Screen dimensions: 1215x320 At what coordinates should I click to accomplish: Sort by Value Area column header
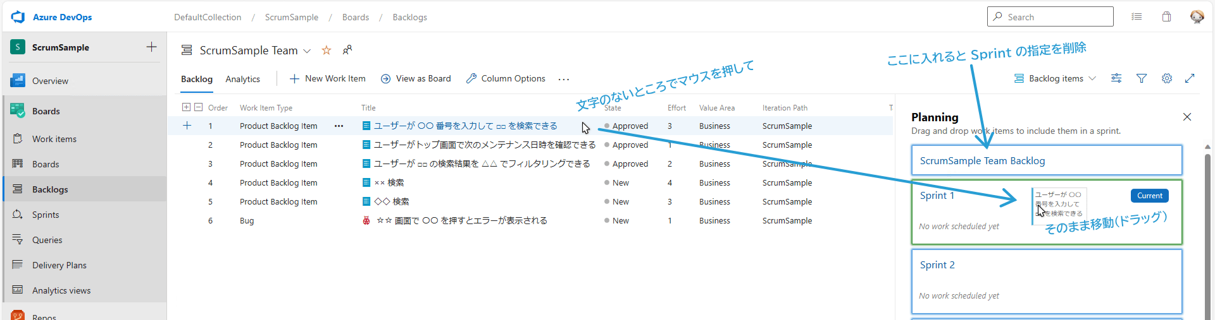[717, 108]
